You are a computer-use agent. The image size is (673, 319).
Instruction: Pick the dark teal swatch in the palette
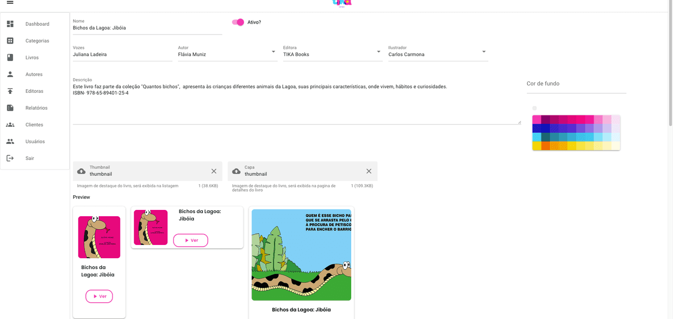click(x=546, y=137)
